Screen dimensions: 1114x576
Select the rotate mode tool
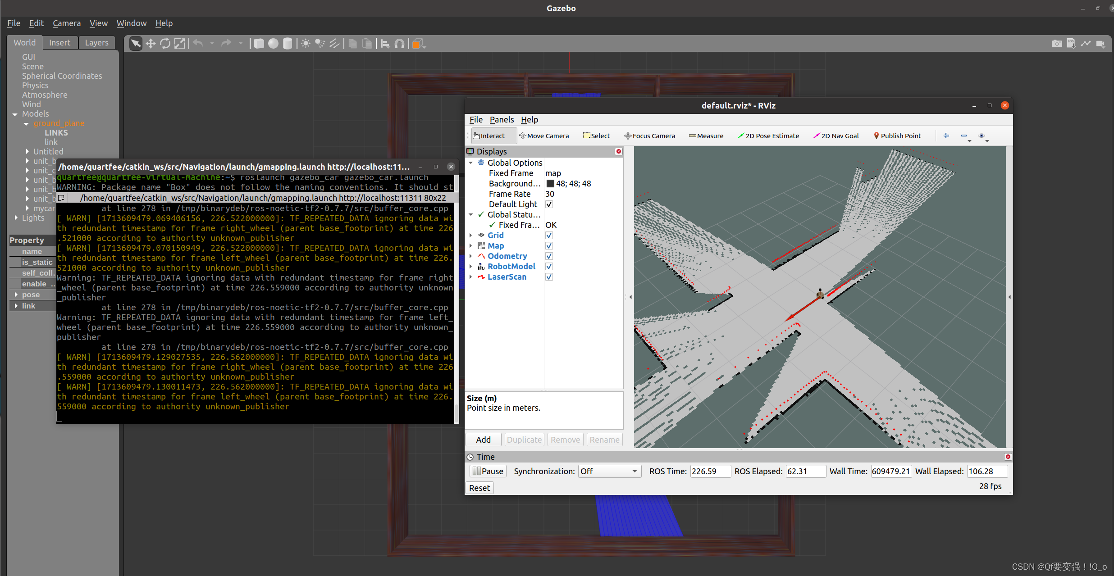click(165, 44)
